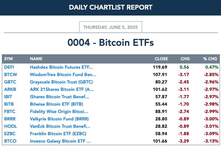221x147 pixels.
Task: Open the BTCO symbol link
Action: point(10,141)
